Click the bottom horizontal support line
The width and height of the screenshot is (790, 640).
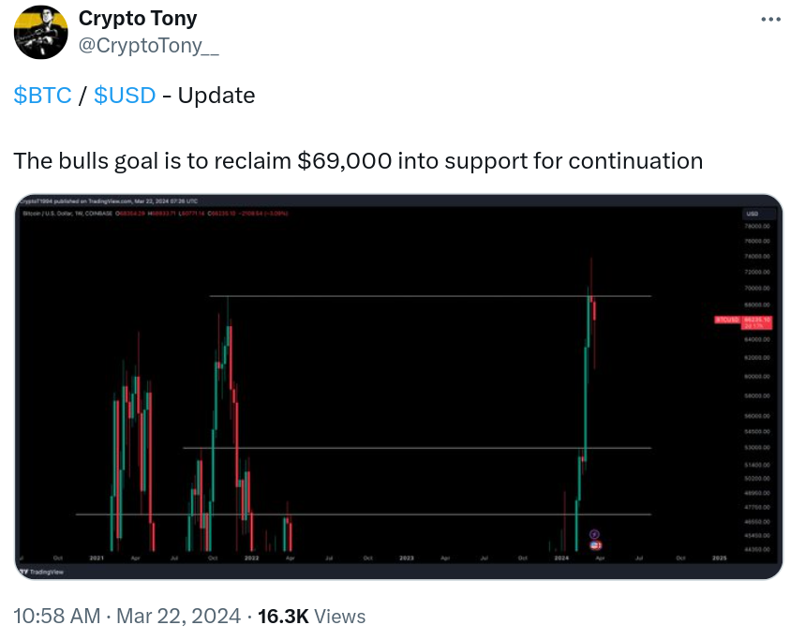[x=364, y=514]
